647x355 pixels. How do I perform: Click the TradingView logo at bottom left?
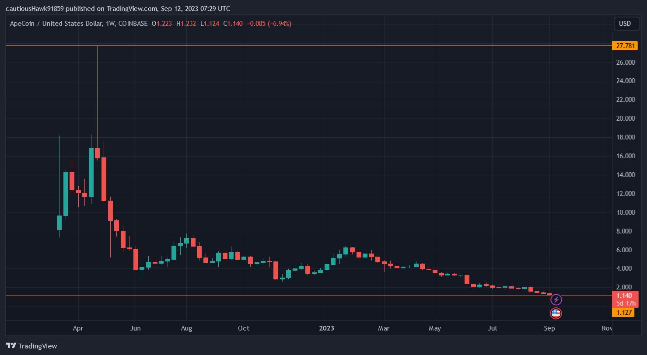31,346
